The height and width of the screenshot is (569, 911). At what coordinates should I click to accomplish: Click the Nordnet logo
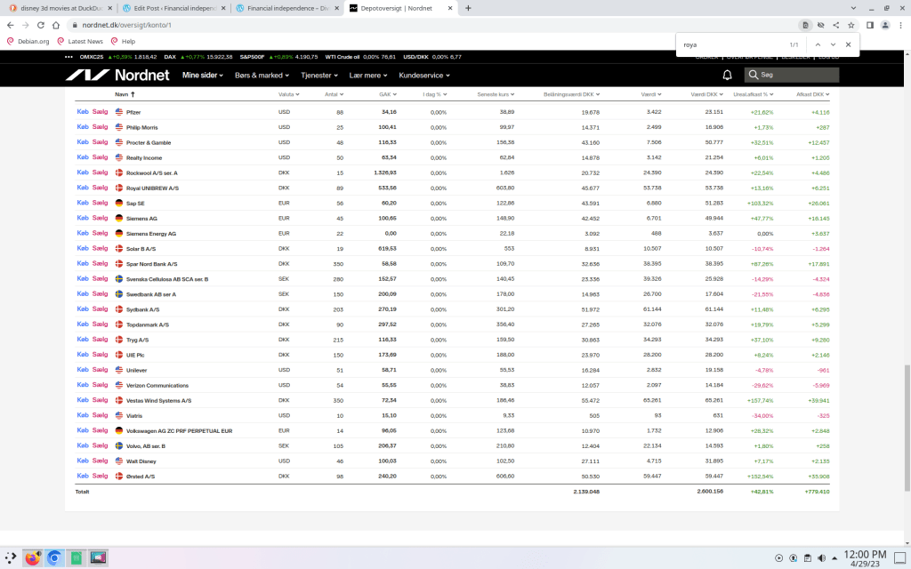(x=117, y=76)
